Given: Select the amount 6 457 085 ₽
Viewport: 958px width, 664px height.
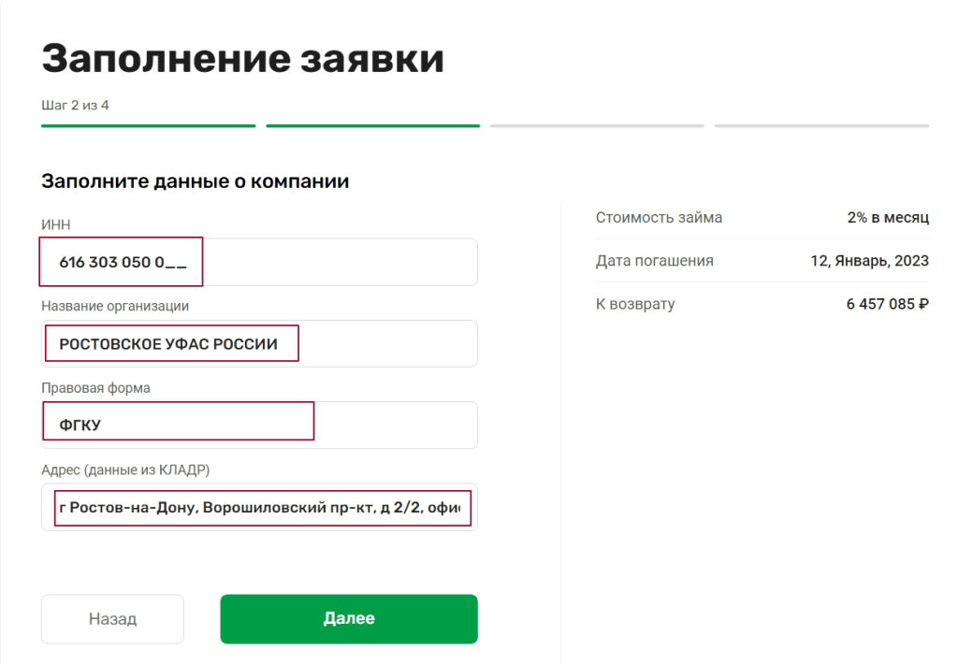Looking at the screenshot, I should tap(887, 304).
